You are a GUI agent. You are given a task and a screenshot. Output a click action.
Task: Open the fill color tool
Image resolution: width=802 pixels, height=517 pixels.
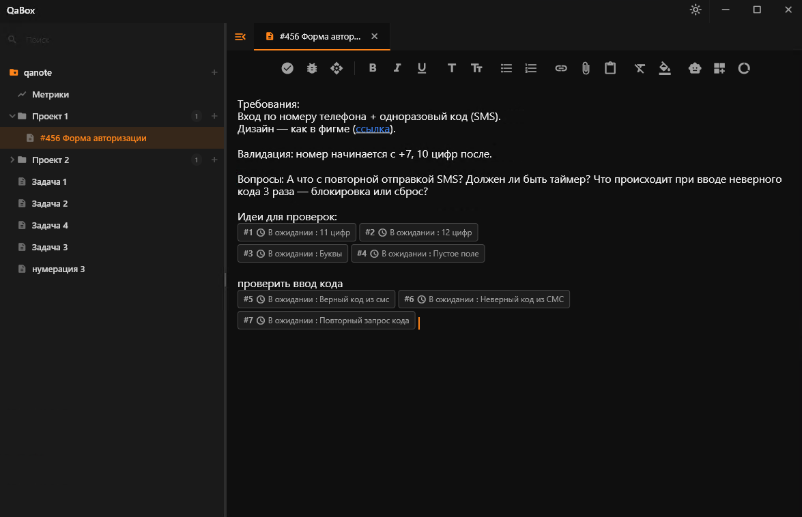664,68
